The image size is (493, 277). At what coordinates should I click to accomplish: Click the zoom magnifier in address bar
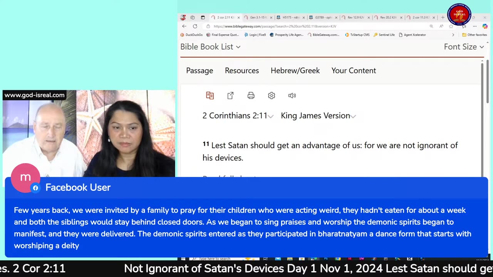click(x=431, y=26)
